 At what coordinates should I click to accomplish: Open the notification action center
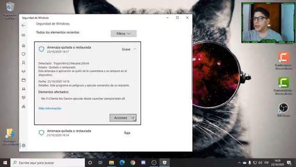pos(289,163)
